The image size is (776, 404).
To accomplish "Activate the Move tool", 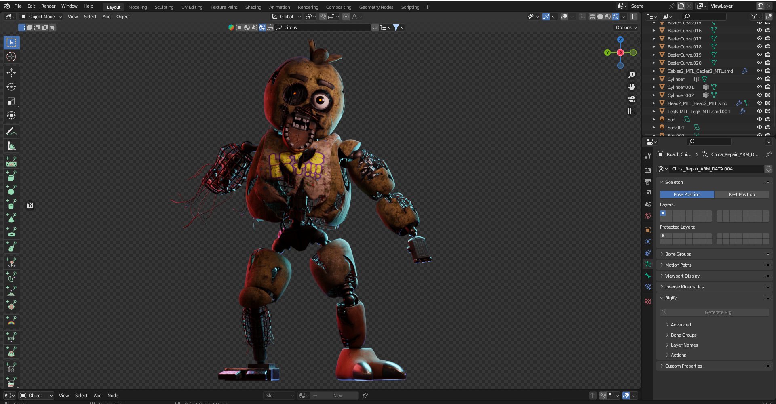I will 11,73.
